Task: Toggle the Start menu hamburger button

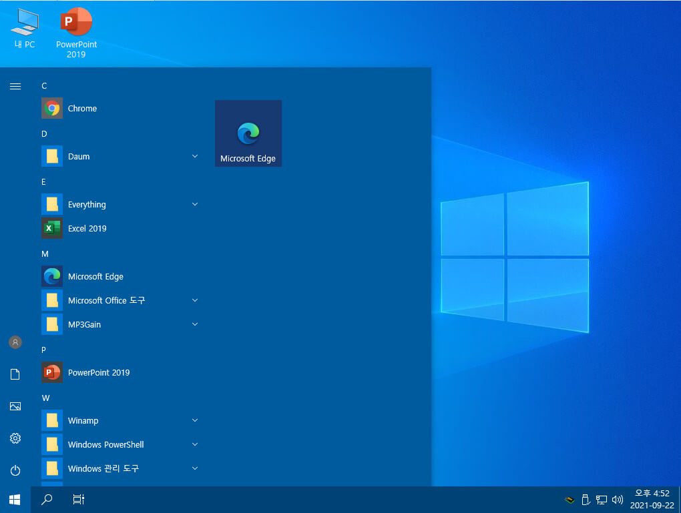Action: [15, 86]
